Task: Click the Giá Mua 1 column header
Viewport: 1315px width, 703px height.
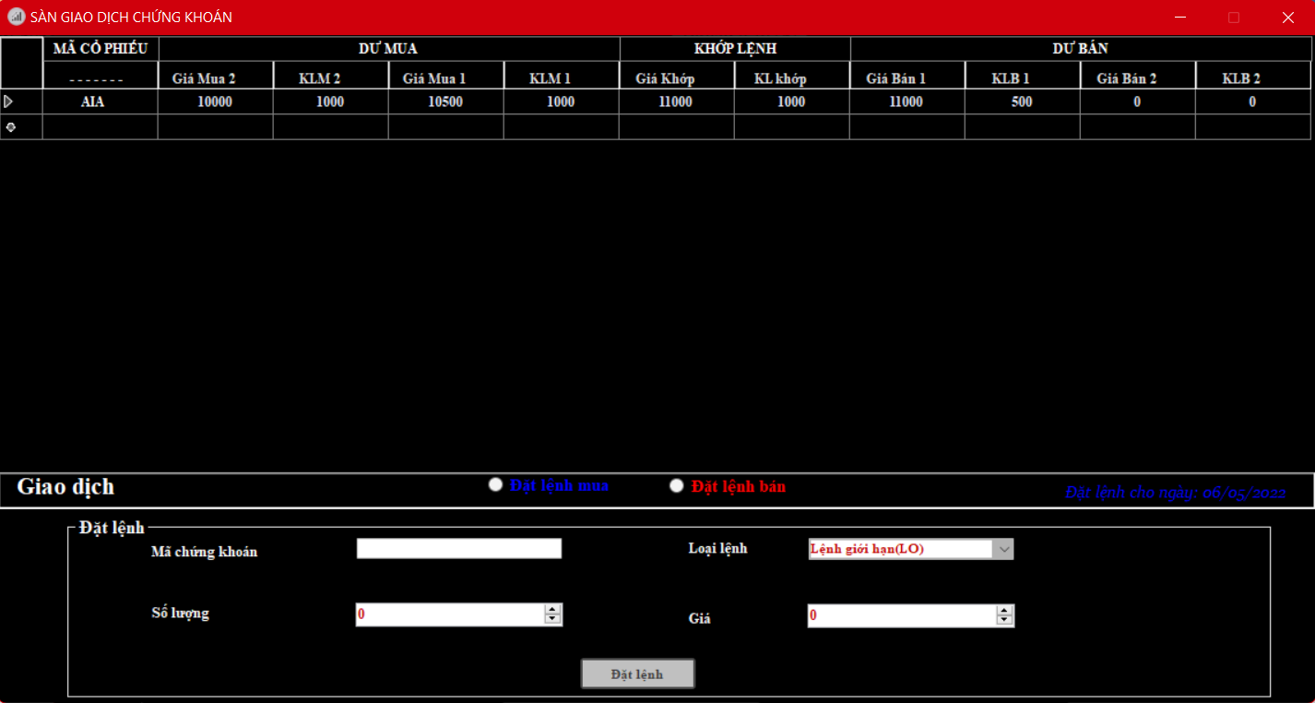Action: pos(446,76)
